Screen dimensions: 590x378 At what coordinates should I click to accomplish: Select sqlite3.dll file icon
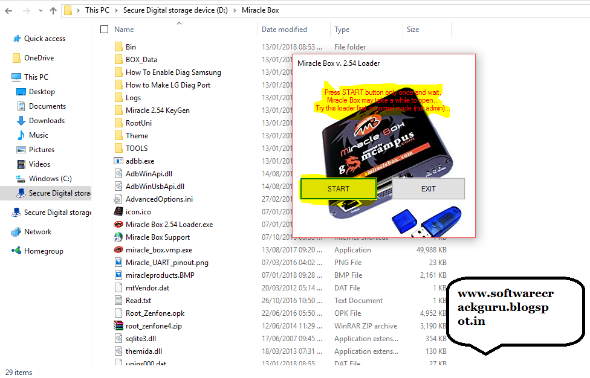tap(118, 339)
